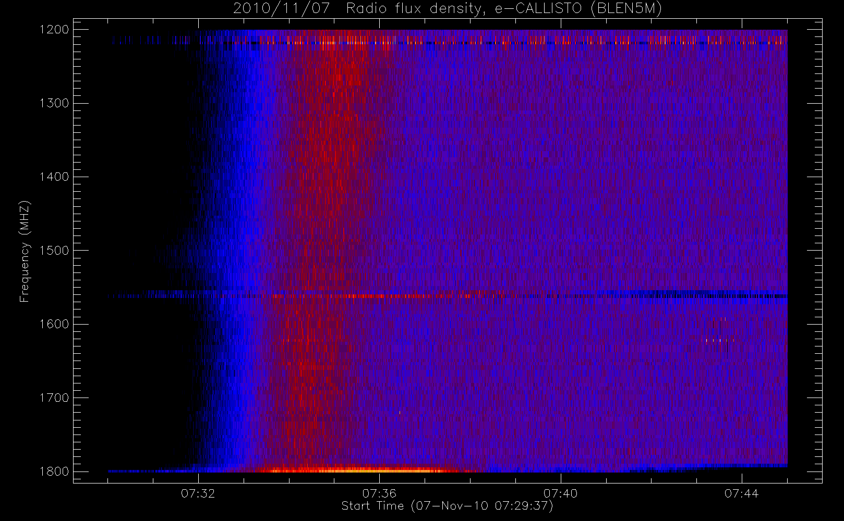Click the 1800 frequency tick label
Image resolution: width=844 pixels, height=521 pixels.
[x=54, y=472]
